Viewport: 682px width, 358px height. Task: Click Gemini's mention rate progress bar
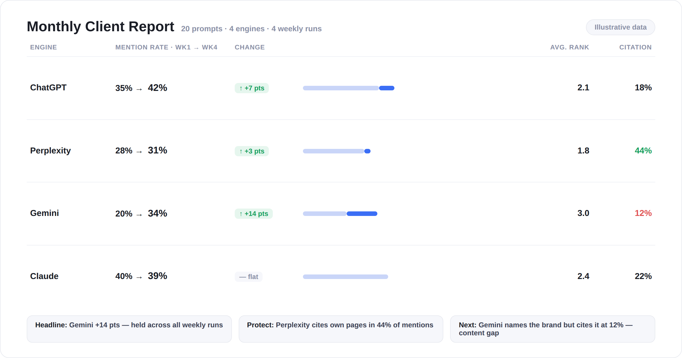coord(340,214)
